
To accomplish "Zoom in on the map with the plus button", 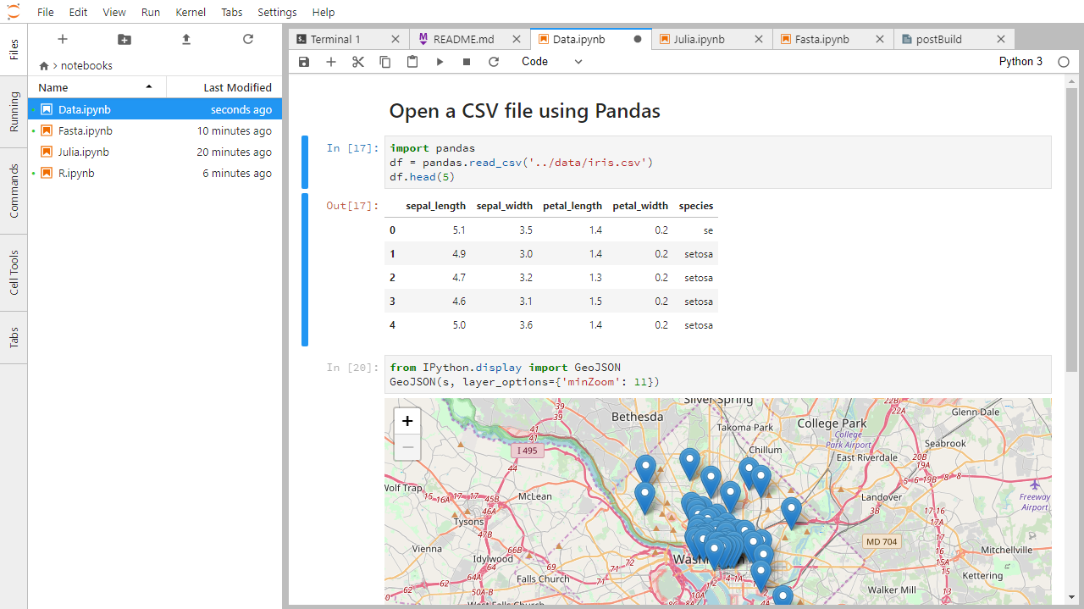I will (x=407, y=421).
